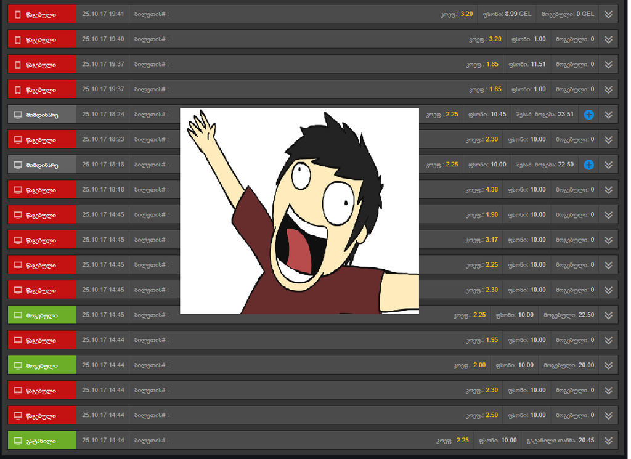Image resolution: width=631 pixels, height=459 pixels.
Task: Click the monitor icon on the 18:23 lost bet
Action: pyautogui.click(x=18, y=140)
